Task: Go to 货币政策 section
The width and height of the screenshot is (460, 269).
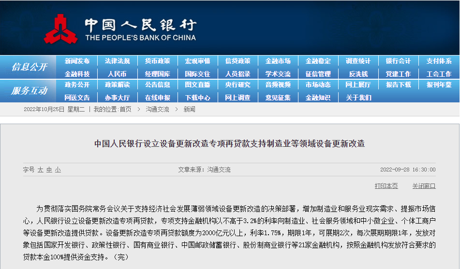Action: tap(158, 61)
